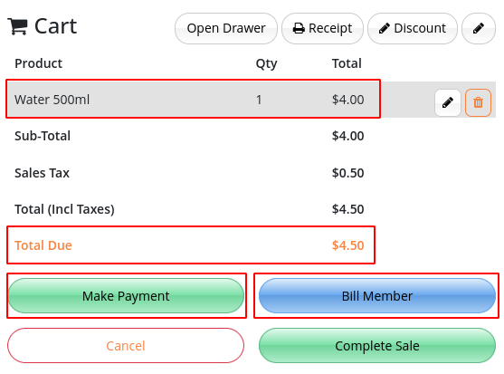The width and height of the screenshot is (504, 374).
Task: Click the pencil icon on Discount button
Action: 384,28
